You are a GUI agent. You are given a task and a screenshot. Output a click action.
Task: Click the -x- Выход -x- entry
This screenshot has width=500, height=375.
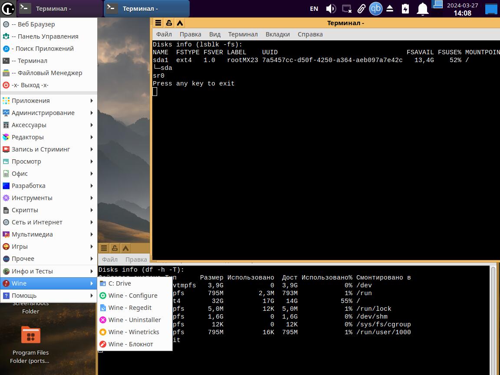click(30, 85)
